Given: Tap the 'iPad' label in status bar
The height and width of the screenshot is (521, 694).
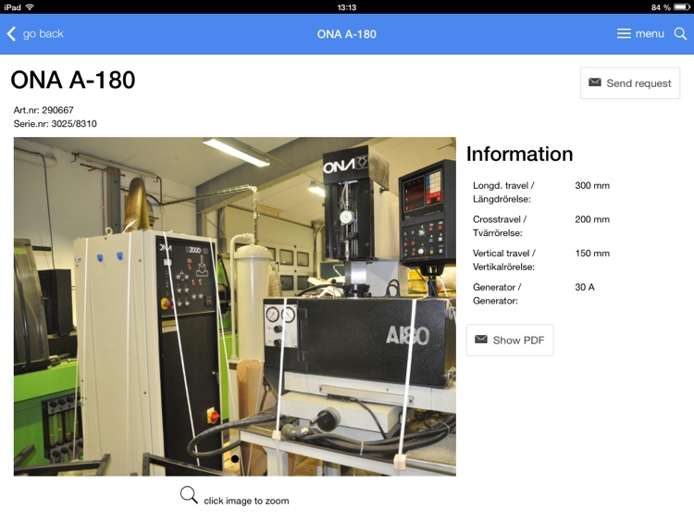Looking at the screenshot, I should (12, 7).
